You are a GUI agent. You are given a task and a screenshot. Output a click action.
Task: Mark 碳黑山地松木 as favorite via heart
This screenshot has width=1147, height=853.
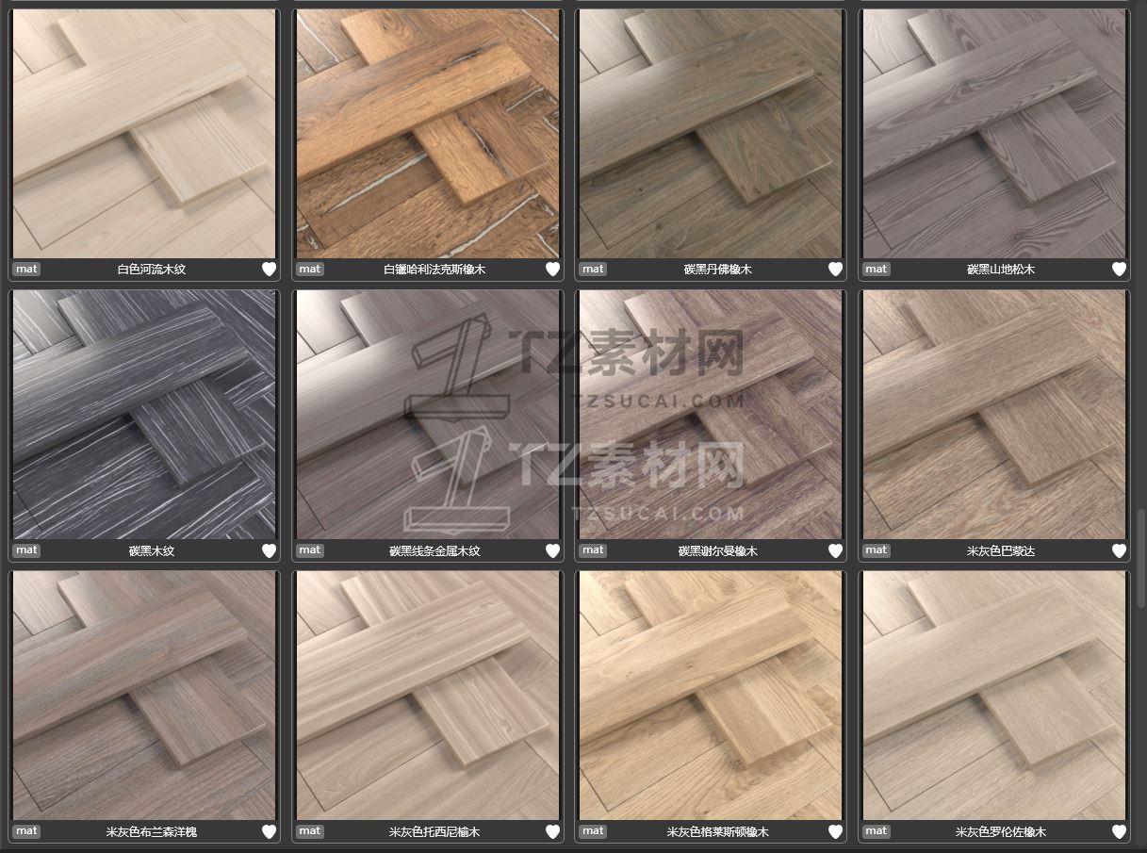[1119, 270]
